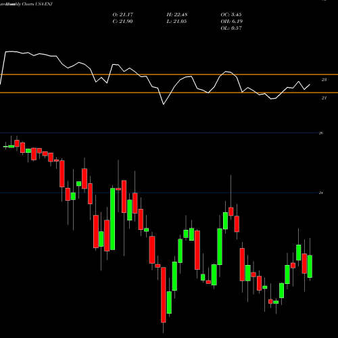Select the open value "O: 21.17"

pyautogui.click(x=123, y=15)
